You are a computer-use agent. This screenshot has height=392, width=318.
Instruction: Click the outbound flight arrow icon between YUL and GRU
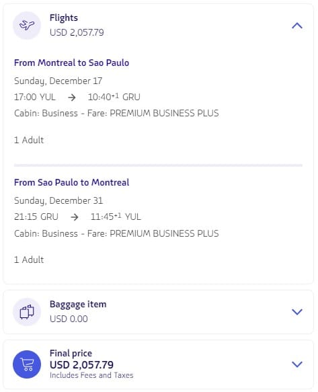[72, 97]
